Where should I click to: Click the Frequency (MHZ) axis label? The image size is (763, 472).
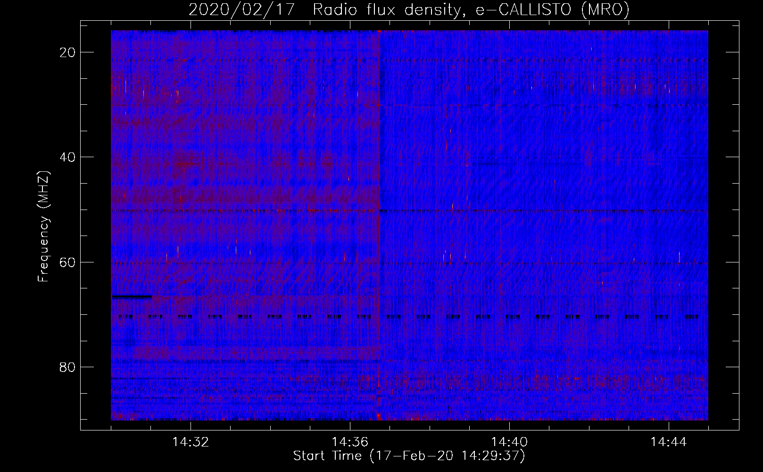pyautogui.click(x=43, y=226)
